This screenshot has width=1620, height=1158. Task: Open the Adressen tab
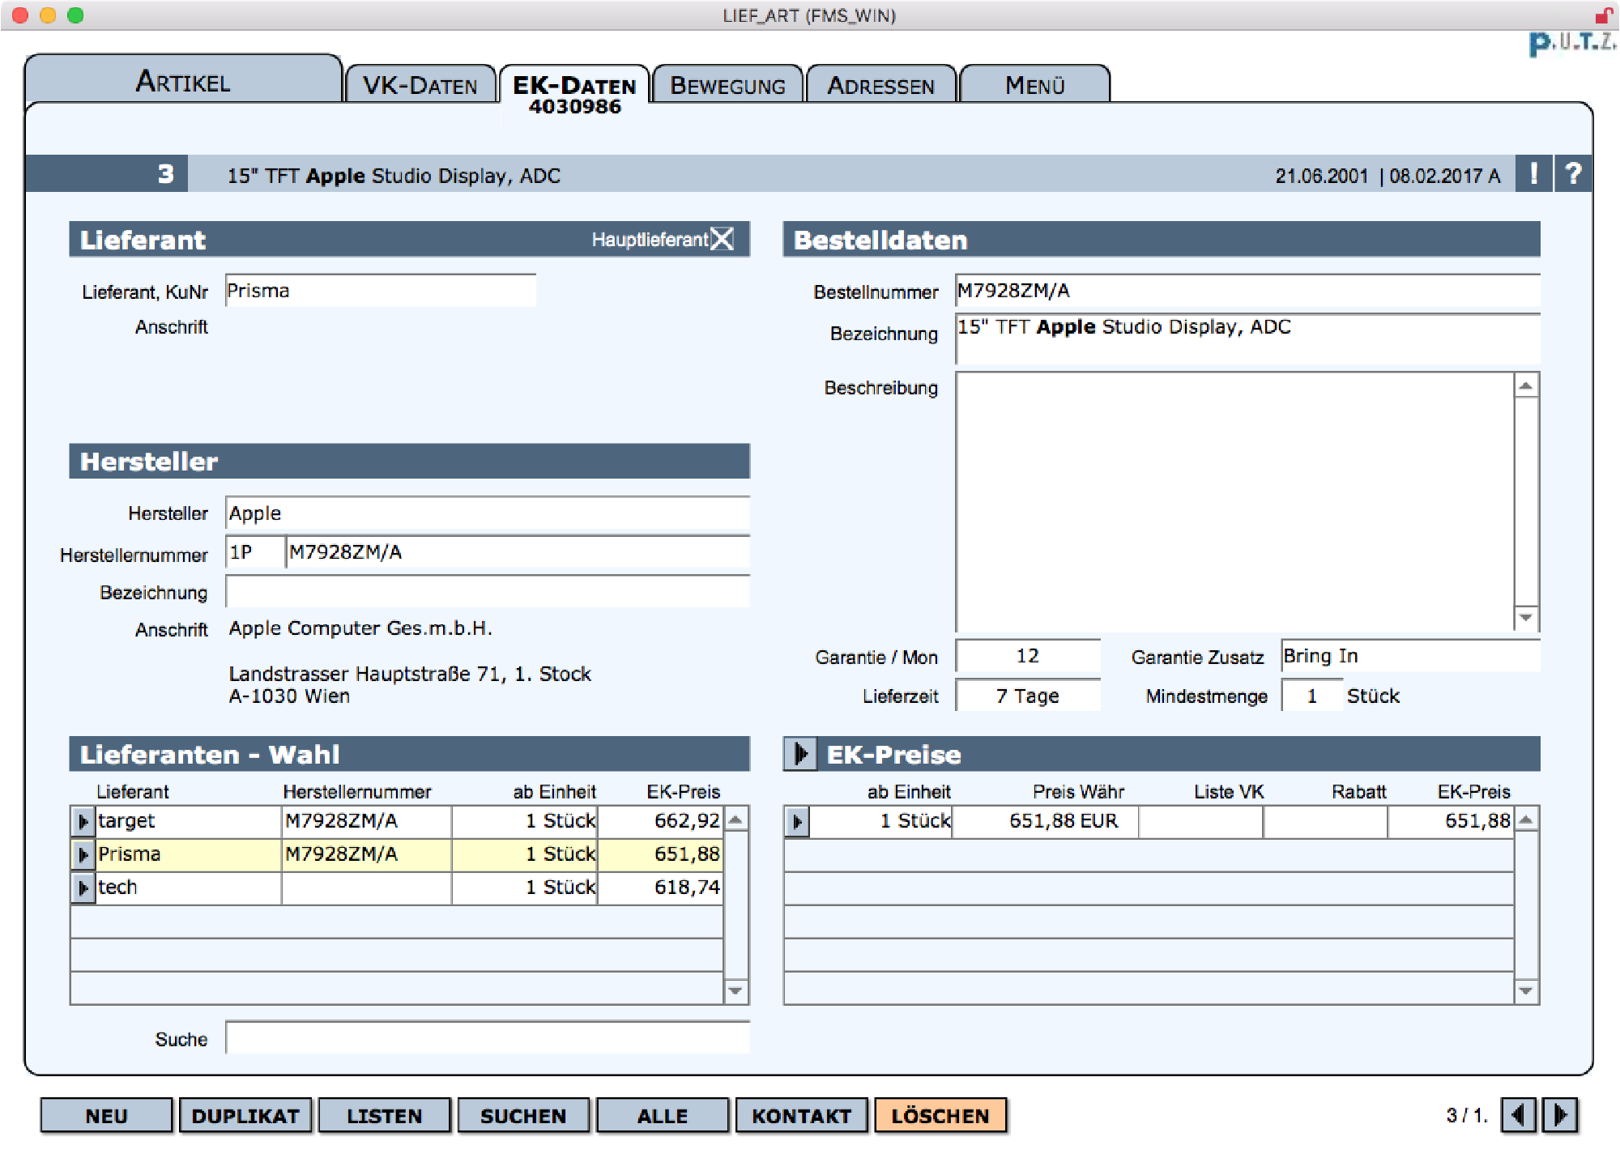pyautogui.click(x=881, y=84)
